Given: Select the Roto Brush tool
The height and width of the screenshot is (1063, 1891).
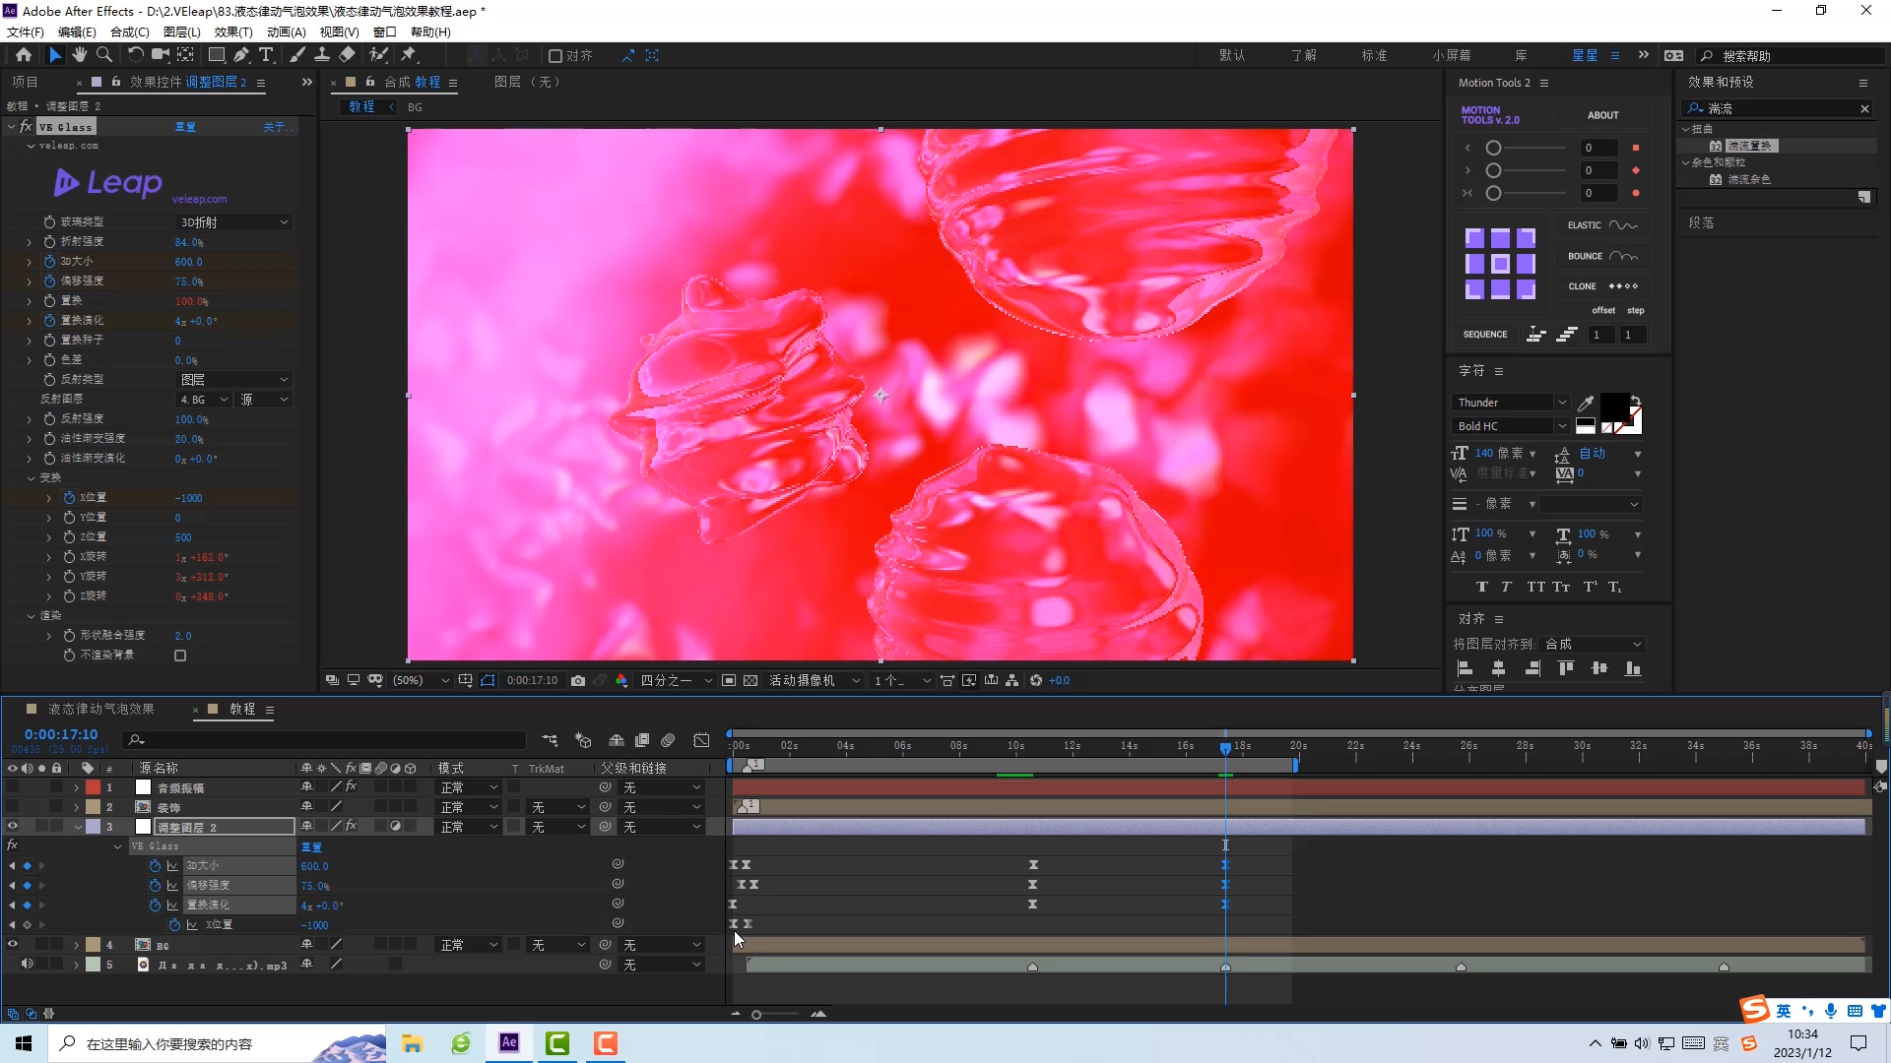Looking at the screenshot, I should click(x=378, y=55).
